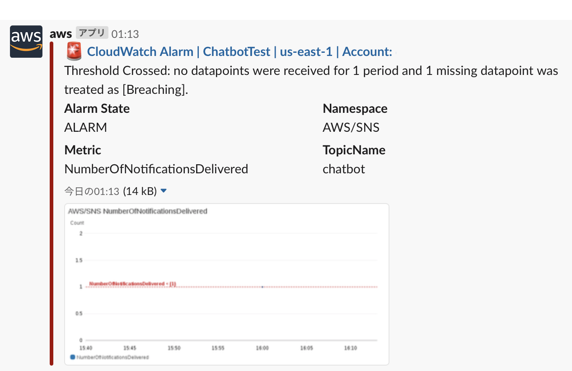The height and width of the screenshot is (371, 572).
Task: Collapse the image with the arrow after 14 kB
Action: click(x=164, y=191)
